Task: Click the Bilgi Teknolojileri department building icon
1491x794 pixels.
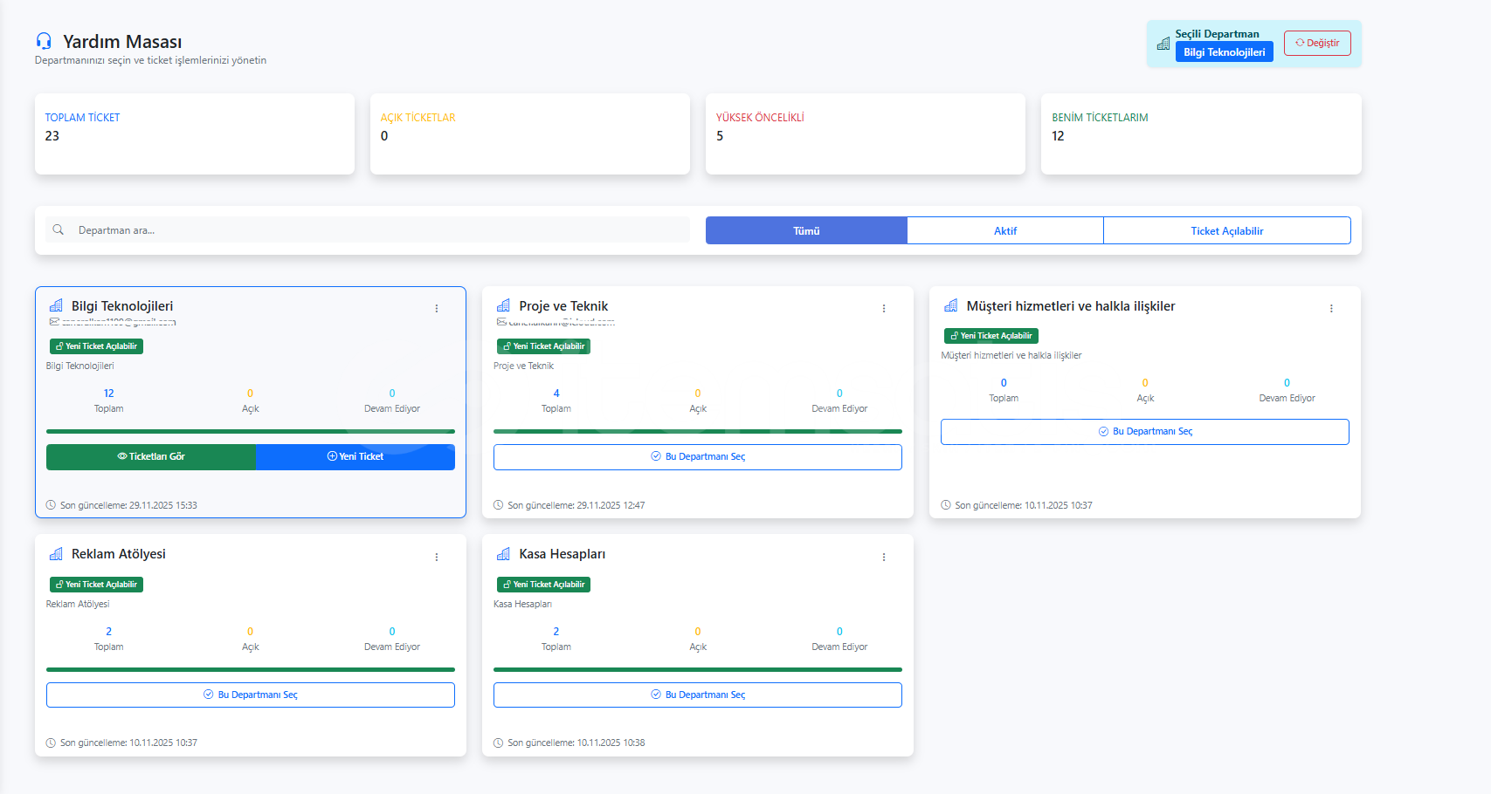Action: click(56, 306)
